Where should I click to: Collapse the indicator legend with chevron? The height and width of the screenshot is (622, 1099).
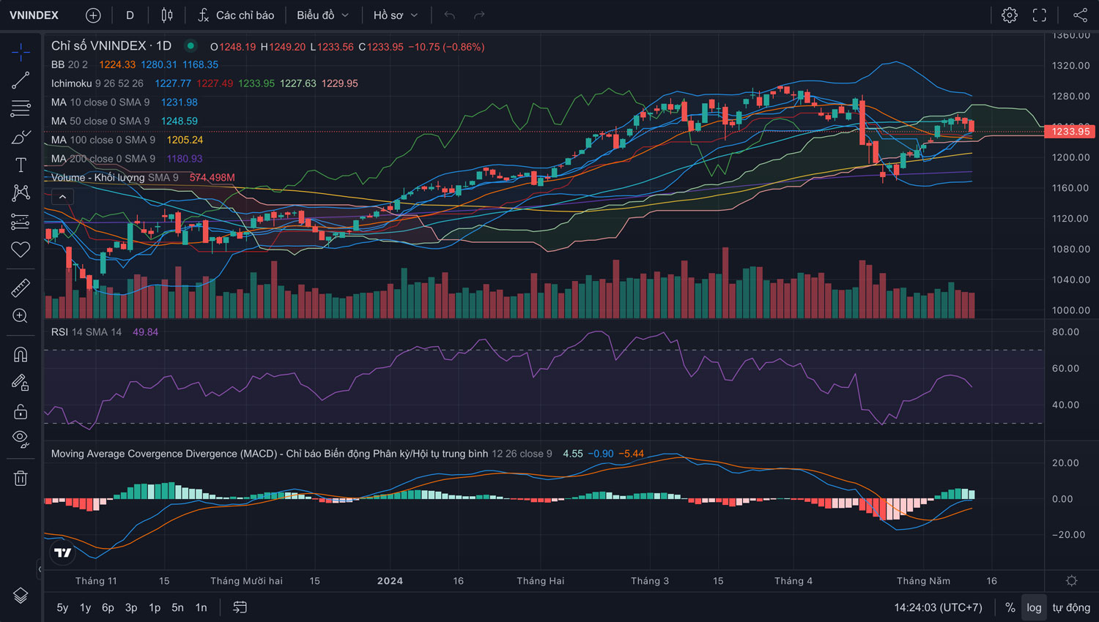[62, 197]
